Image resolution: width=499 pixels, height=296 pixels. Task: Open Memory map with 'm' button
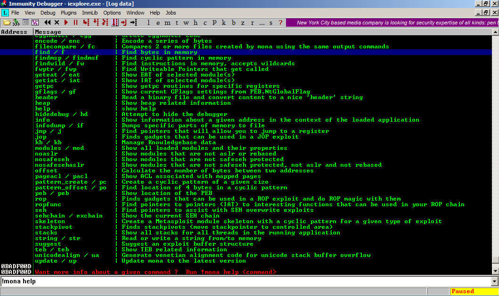point(167,23)
